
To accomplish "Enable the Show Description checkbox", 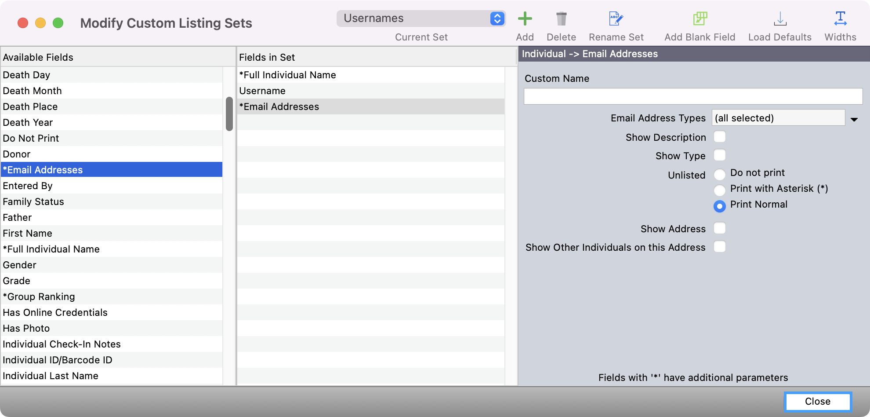I will click(719, 137).
